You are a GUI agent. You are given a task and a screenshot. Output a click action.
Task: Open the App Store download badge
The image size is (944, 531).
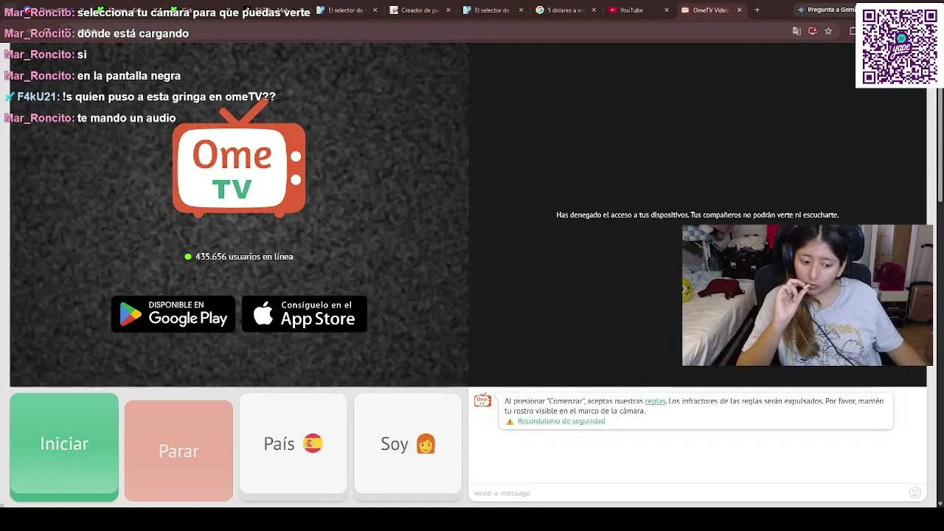pyautogui.click(x=305, y=314)
